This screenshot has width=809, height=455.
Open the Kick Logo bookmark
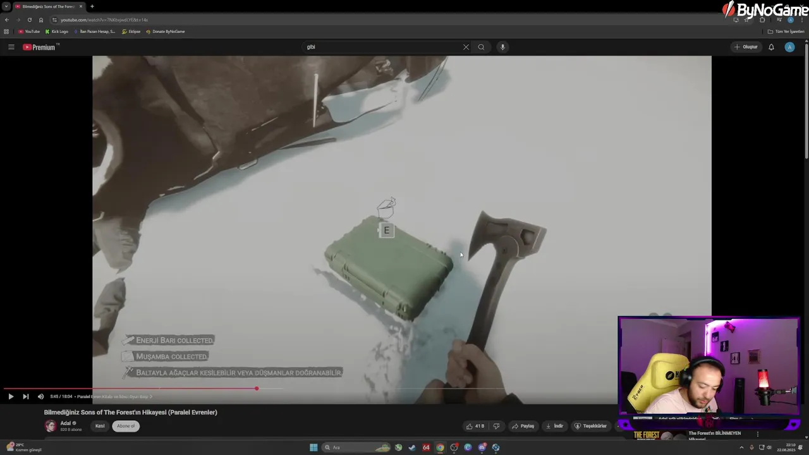57,32
